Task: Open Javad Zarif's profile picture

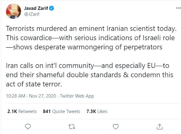Action: pyautogui.click(x=13, y=11)
